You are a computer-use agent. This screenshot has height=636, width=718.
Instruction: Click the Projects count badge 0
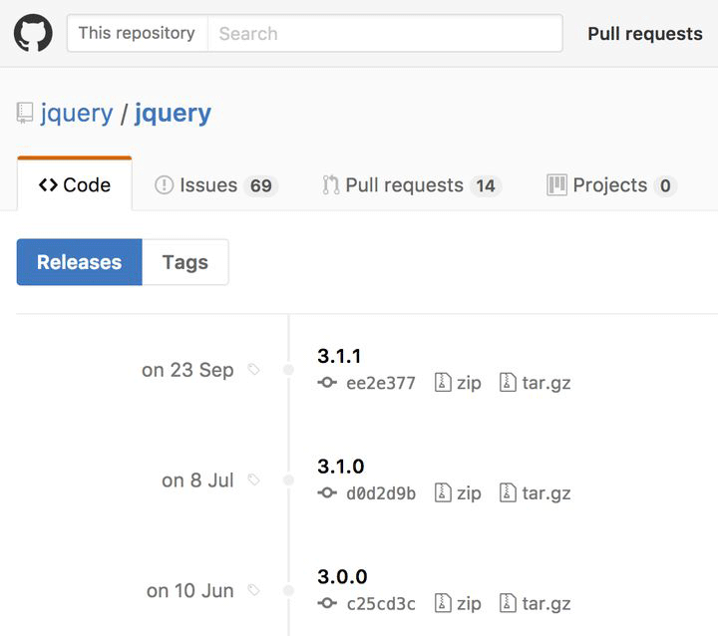(x=665, y=185)
